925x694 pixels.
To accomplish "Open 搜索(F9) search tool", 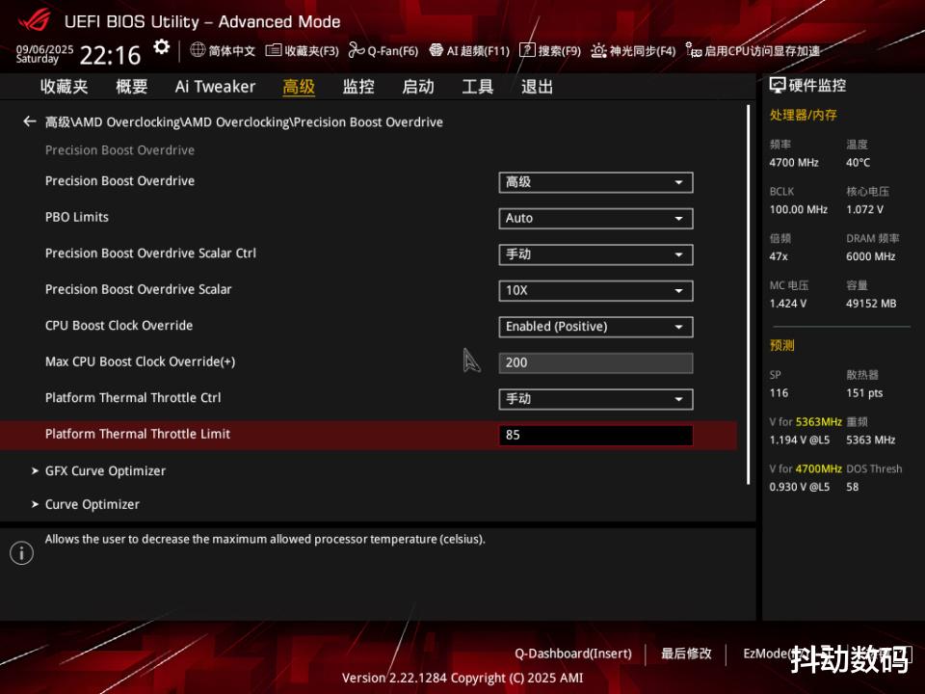I will click(x=550, y=51).
